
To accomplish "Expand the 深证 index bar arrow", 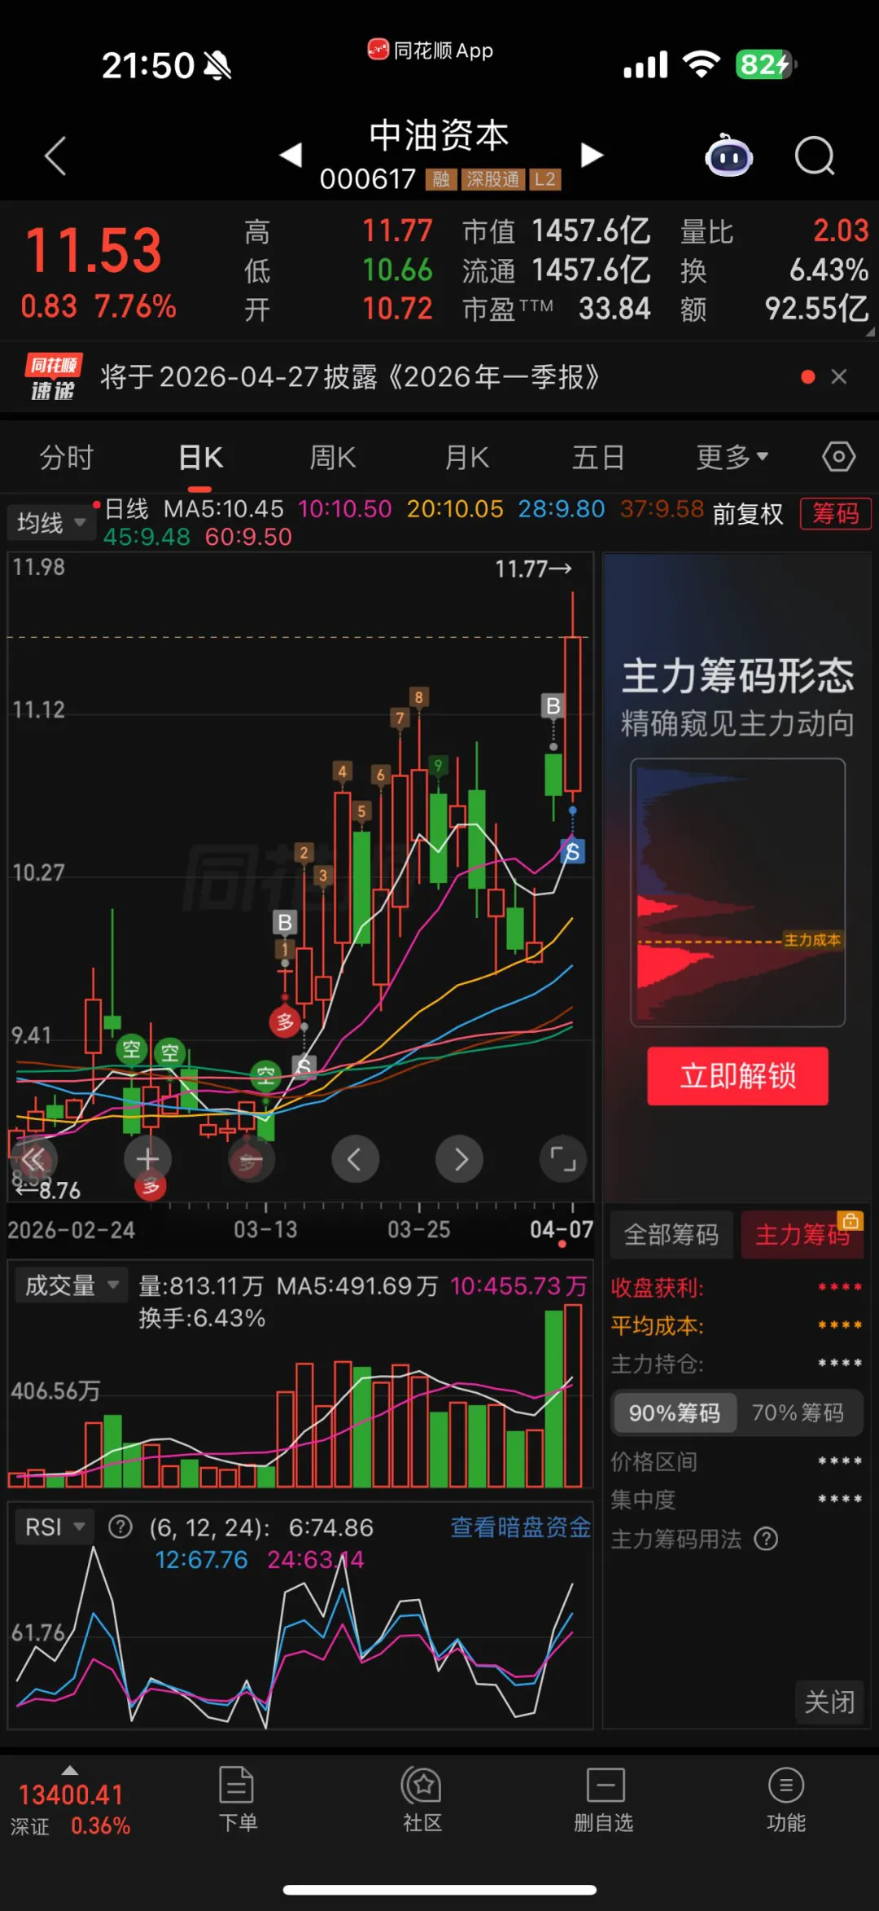I will point(70,1770).
